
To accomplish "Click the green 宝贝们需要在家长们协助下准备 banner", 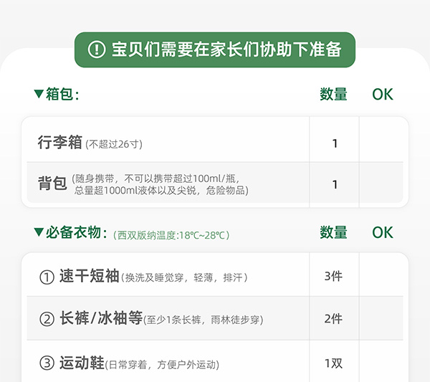I will click(215, 49).
